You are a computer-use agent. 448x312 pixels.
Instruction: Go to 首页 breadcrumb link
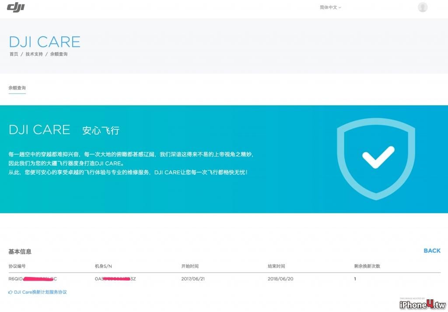[14, 54]
